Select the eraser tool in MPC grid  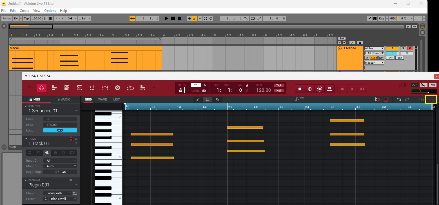[x=217, y=99]
